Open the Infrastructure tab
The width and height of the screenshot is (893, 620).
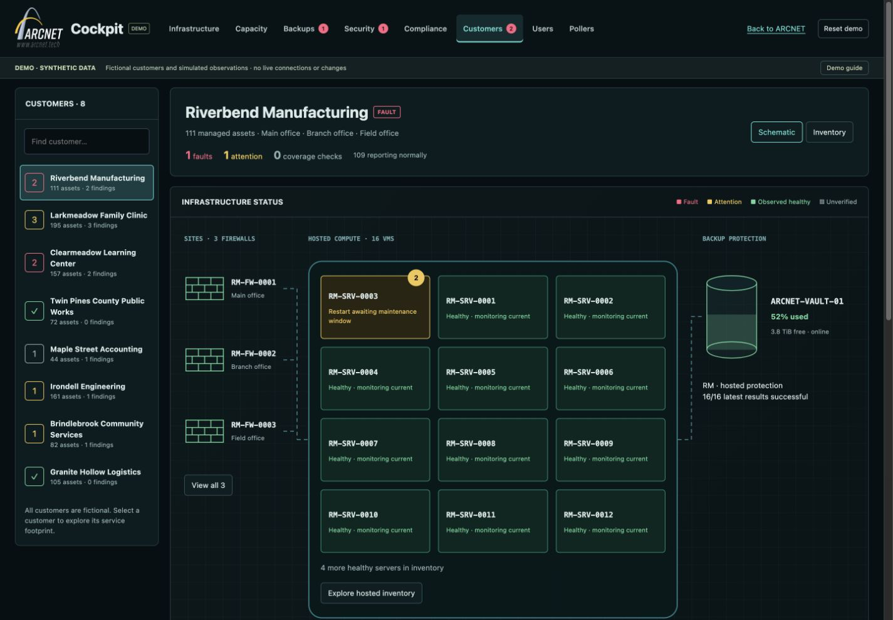click(x=194, y=29)
